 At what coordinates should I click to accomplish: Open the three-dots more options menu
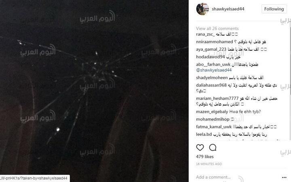(x=284, y=178)
